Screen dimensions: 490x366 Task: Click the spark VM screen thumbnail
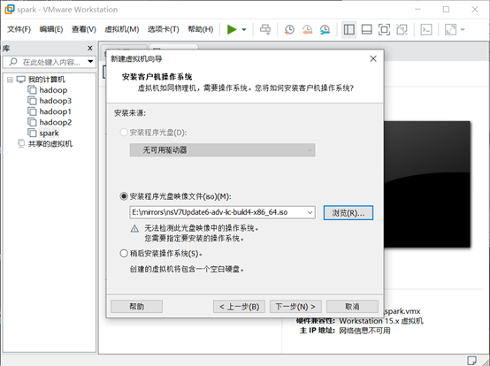[x=427, y=184]
